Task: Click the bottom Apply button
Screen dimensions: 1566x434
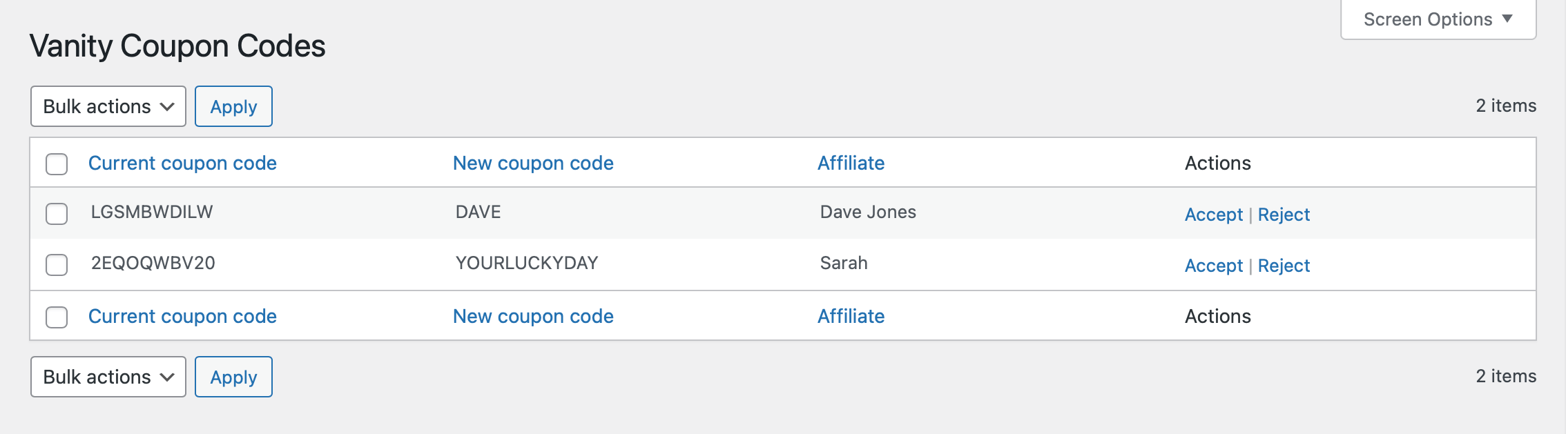Action: pos(233,377)
